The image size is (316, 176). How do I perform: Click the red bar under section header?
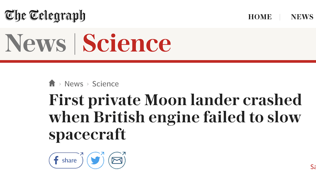tap(158, 61)
